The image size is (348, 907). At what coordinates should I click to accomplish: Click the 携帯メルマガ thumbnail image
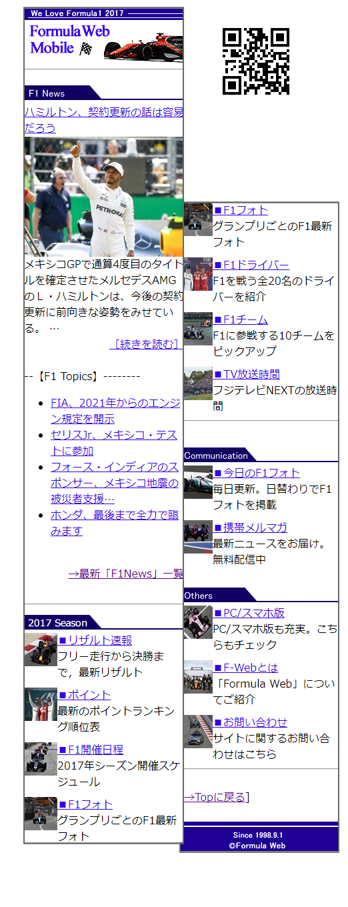(198, 537)
